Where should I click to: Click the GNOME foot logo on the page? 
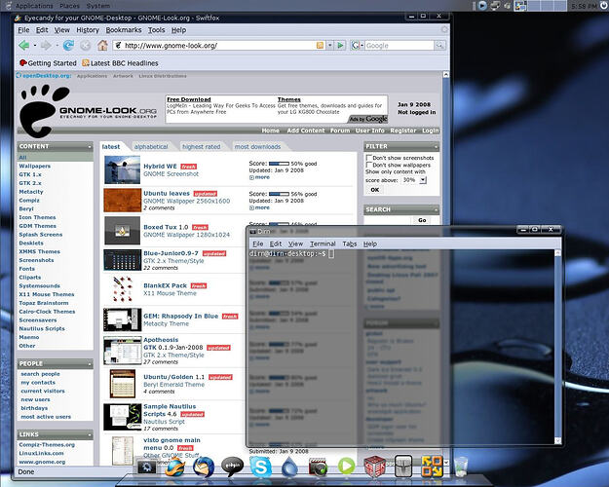tap(42, 111)
